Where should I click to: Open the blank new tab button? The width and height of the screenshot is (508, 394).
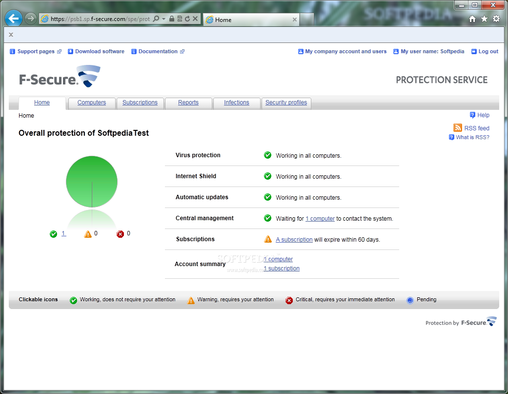306,20
